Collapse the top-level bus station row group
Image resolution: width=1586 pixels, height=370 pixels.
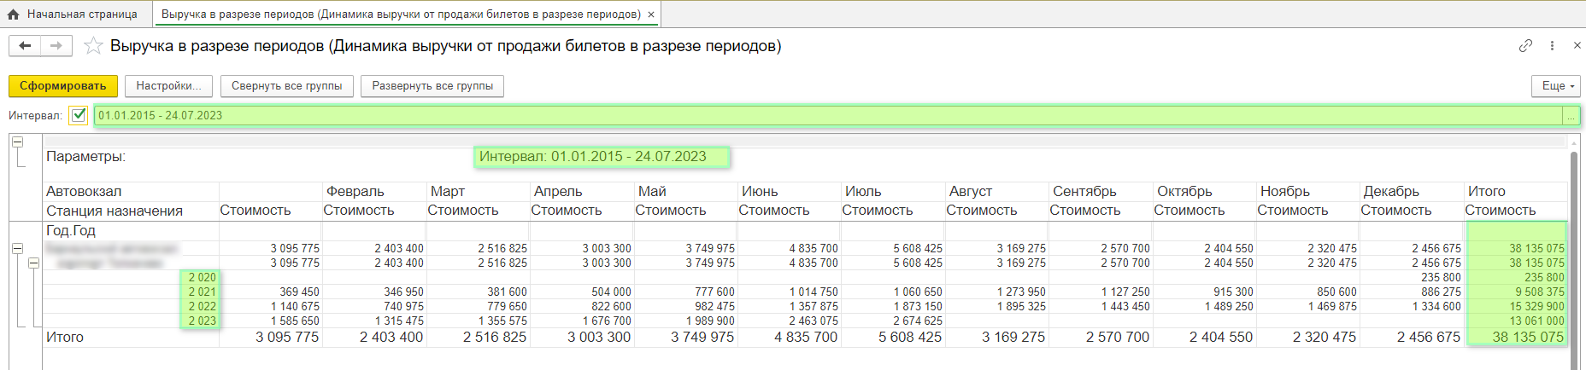click(x=17, y=249)
